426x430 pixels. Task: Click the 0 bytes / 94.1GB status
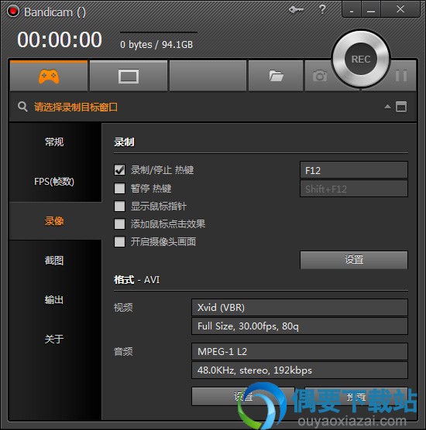156,44
